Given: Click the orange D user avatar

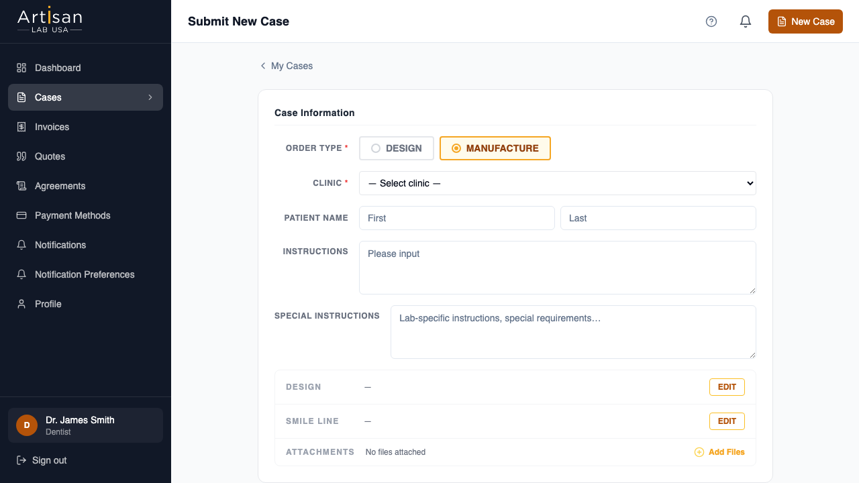Looking at the screenshot, I should (x=27, y=425).
